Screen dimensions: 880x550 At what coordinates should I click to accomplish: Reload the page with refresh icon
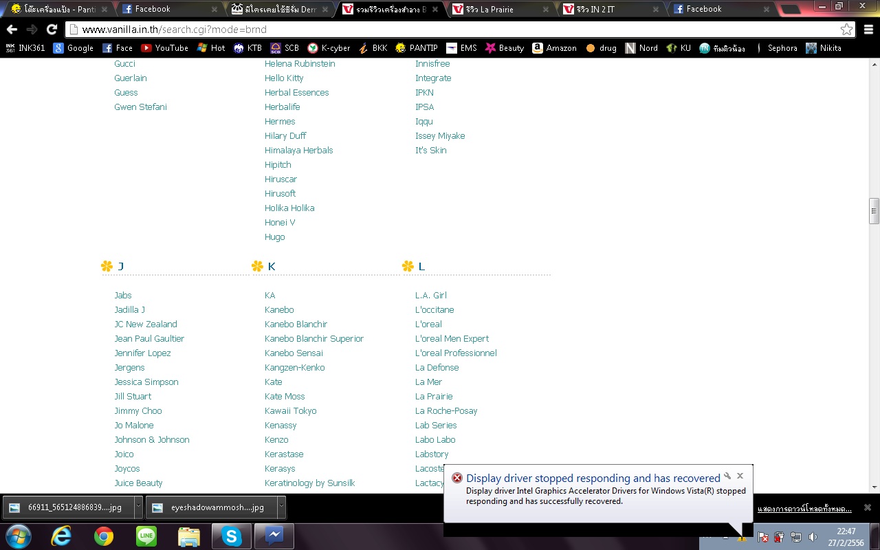tap(52, 30)
